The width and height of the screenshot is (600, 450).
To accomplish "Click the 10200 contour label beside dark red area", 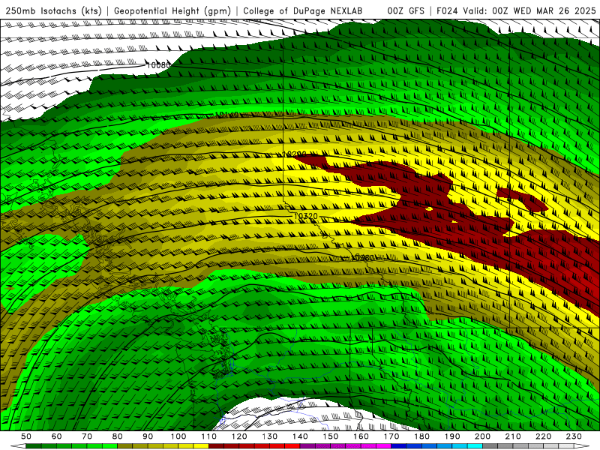I will [294, 154].
